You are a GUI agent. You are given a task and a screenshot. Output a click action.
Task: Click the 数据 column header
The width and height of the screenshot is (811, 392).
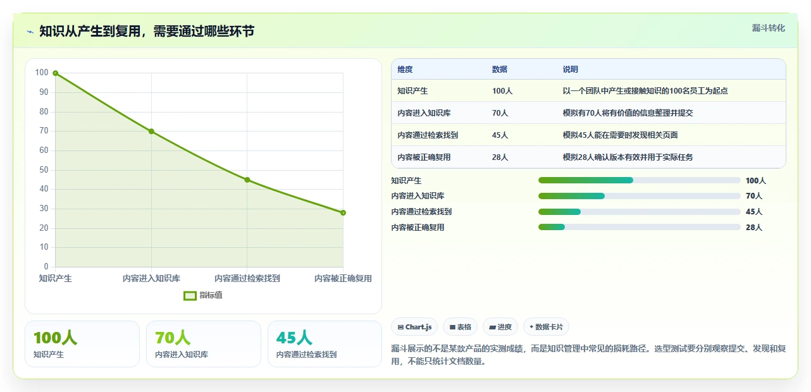click(500, 70)
